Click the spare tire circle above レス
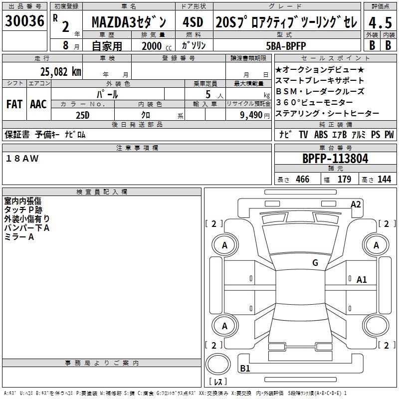Image resolution: width=399 pixels, height=399 pixels. click(218, 364)
